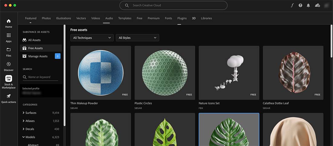Viewport: 333px width, 146px height.
Task: Open the blurred profile avatar
Action: click(327, 5)
